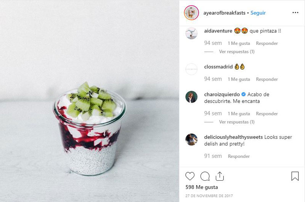Reply to clossmadrid's comment
The height and width of the screenshot is (202, 305).
[266, 79]
